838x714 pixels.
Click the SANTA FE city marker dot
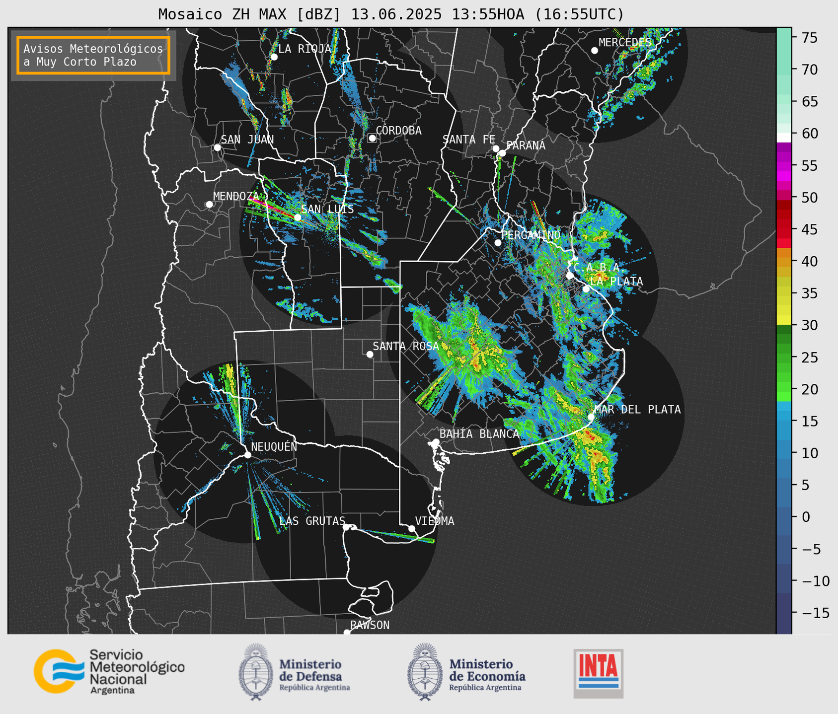496,148
